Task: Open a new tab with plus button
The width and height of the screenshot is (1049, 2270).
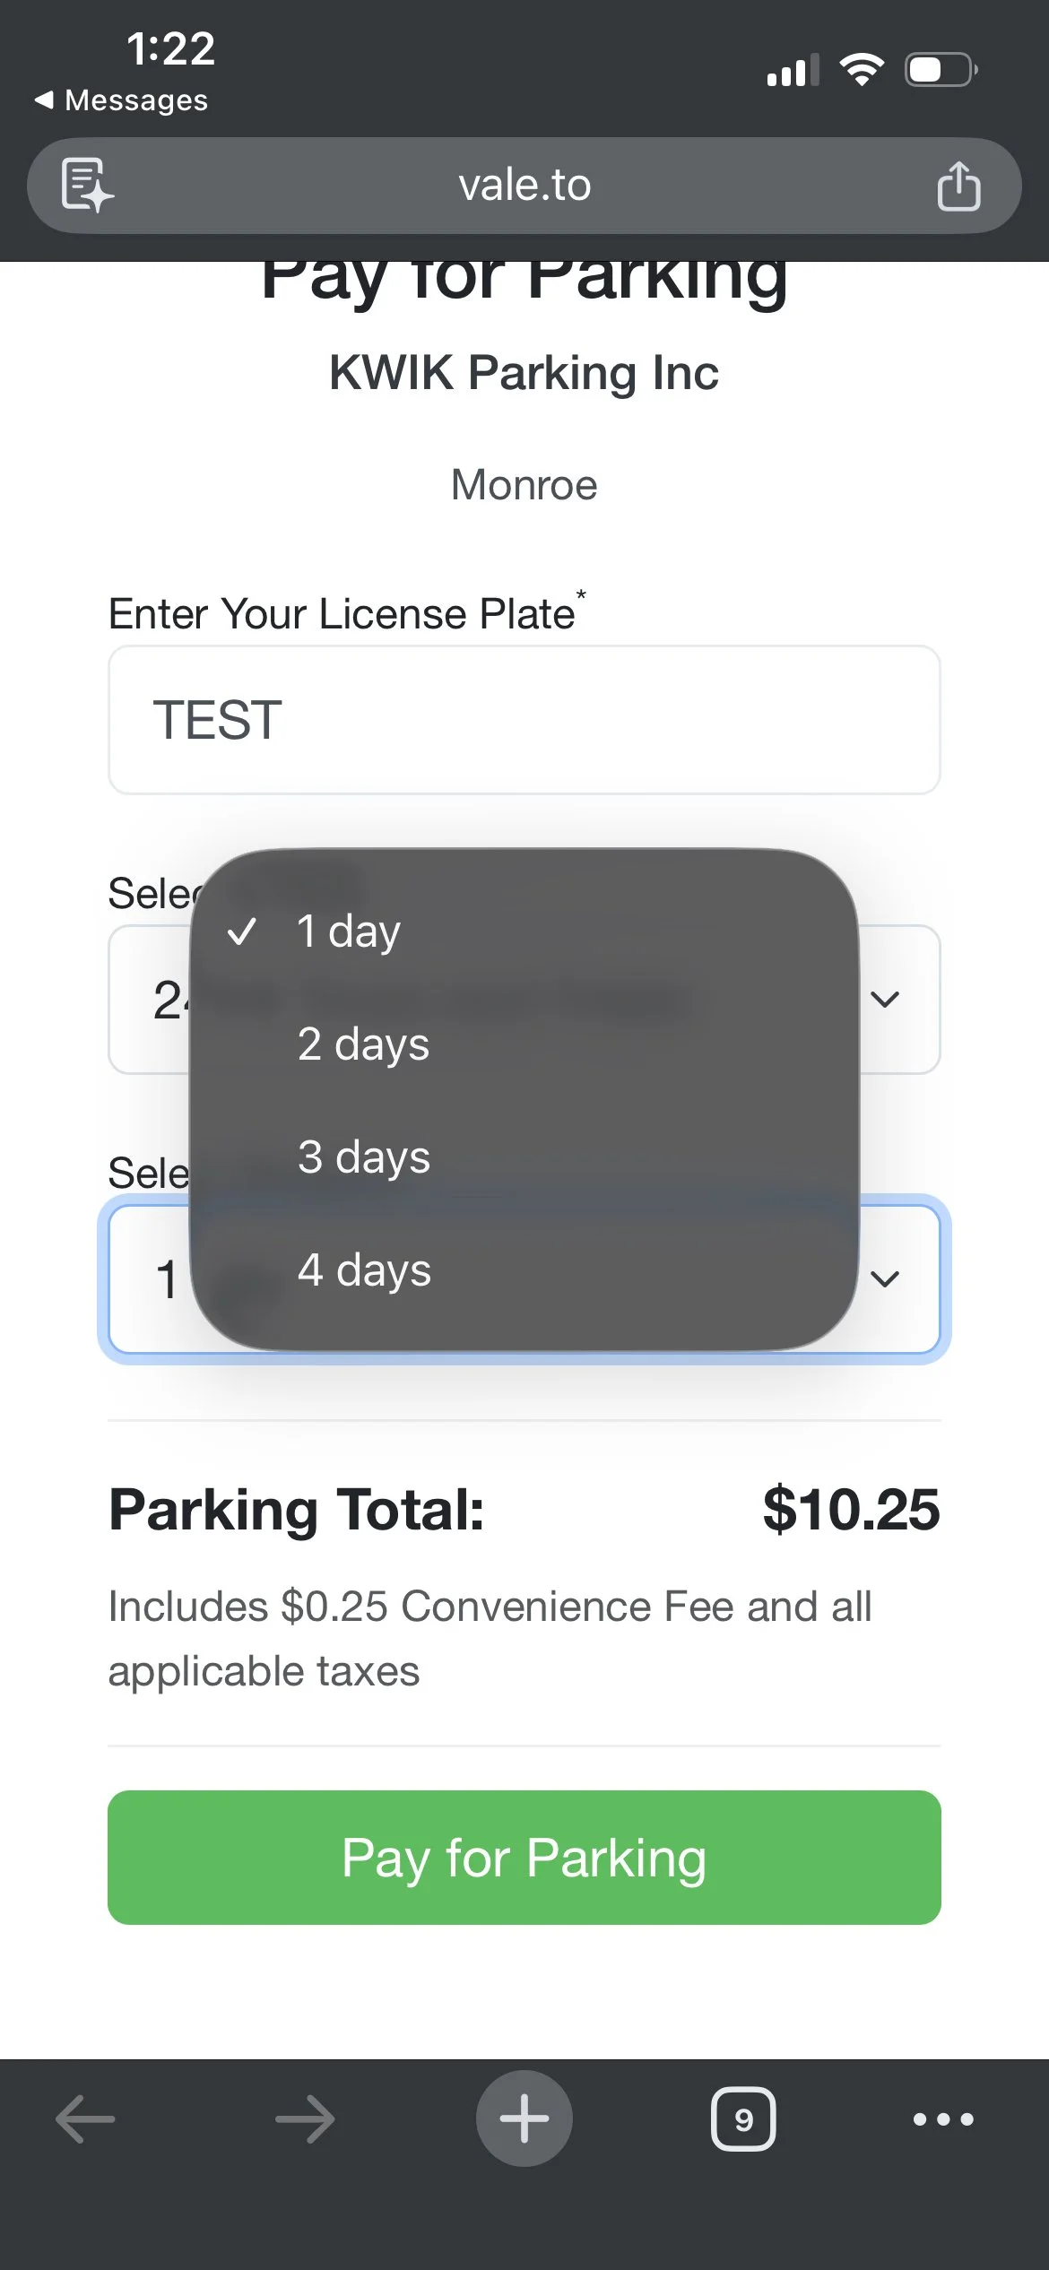Action: (524, 2118)
